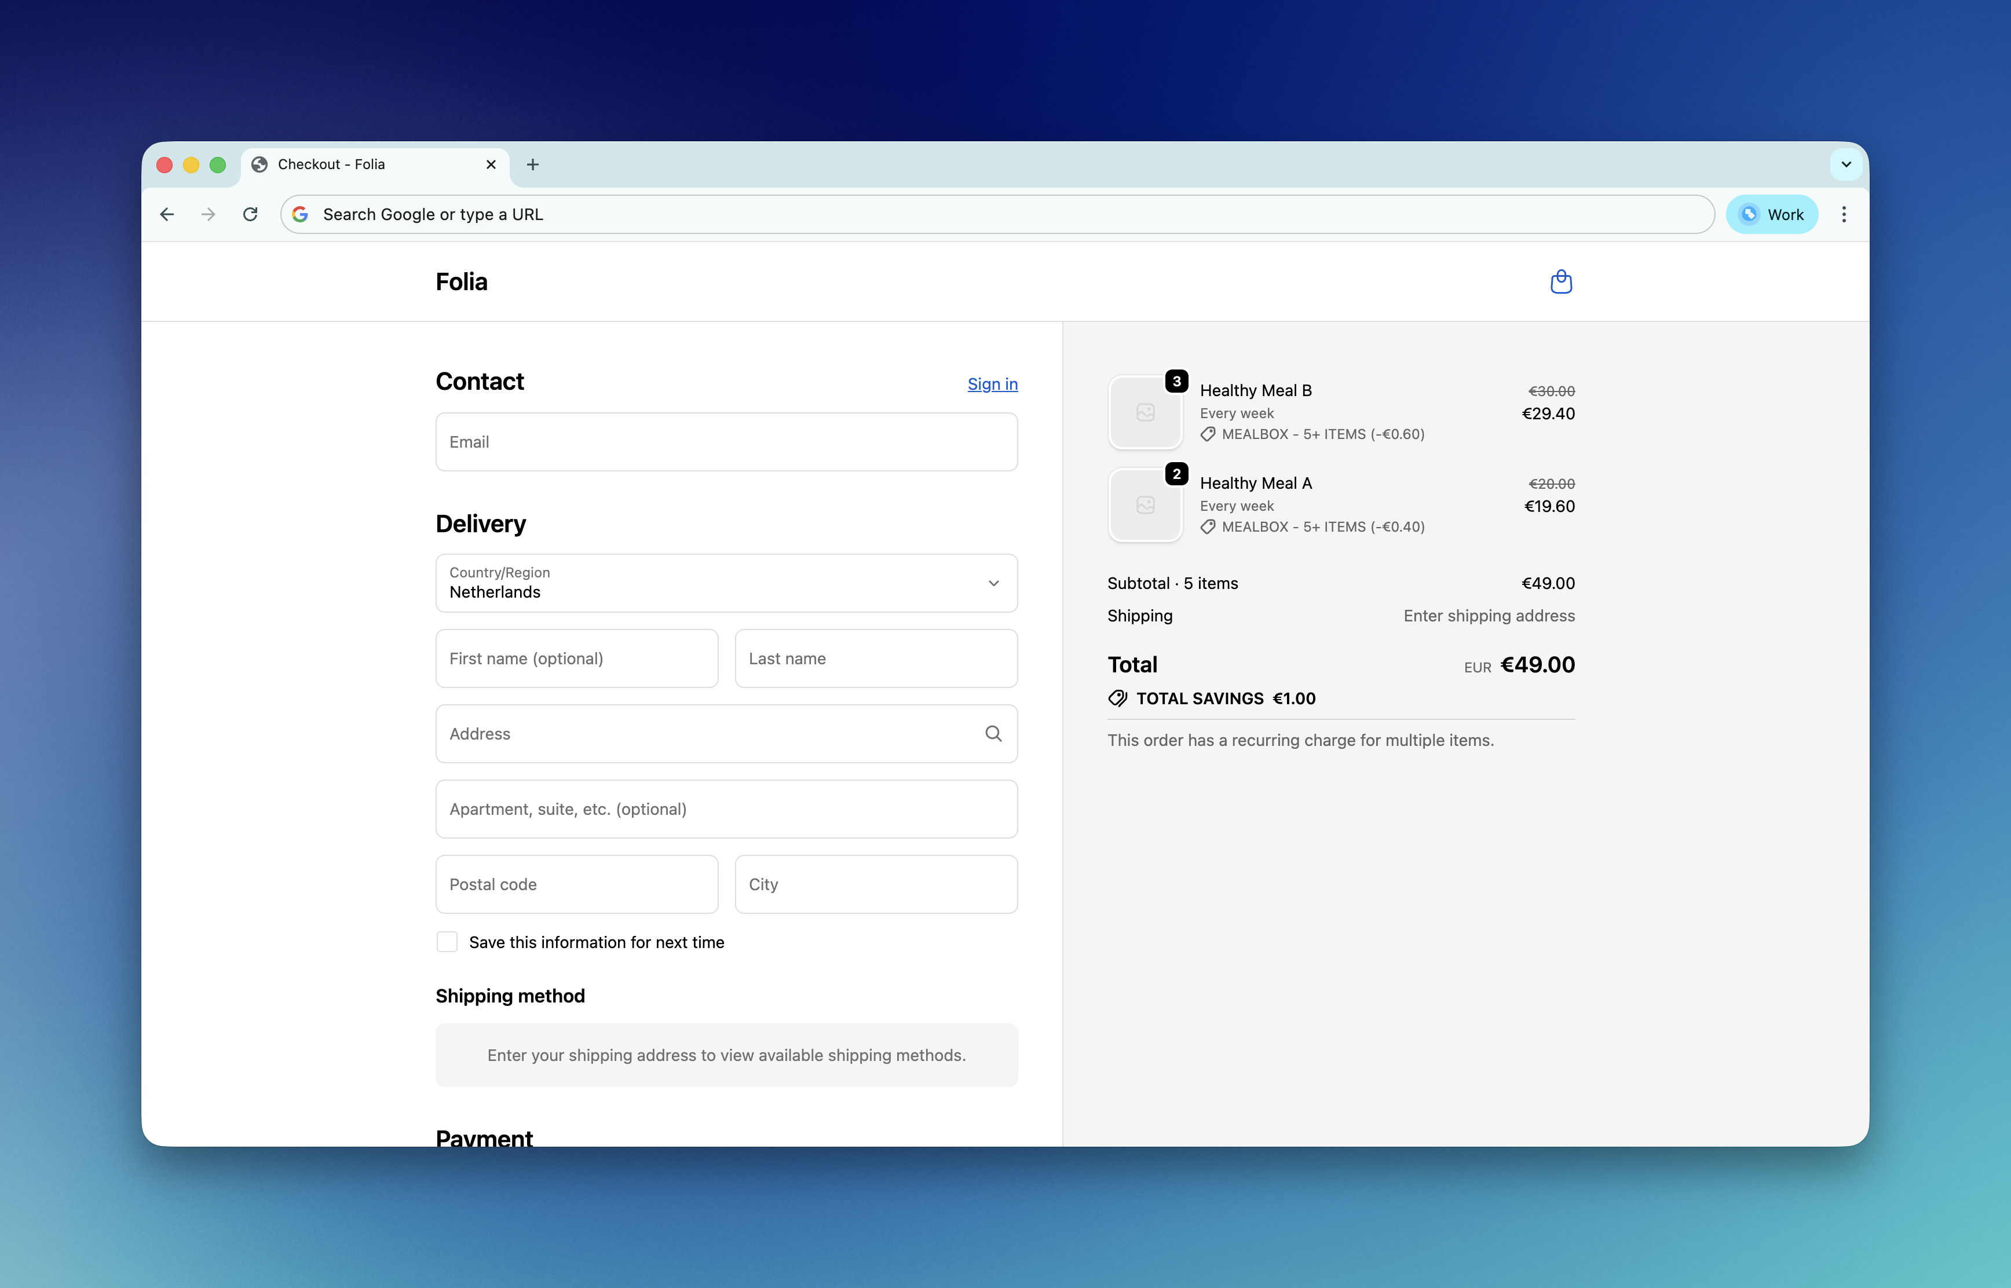Click the Folia store name
The width and height of the screenshot is (2011, 1288).
[461, 282]
